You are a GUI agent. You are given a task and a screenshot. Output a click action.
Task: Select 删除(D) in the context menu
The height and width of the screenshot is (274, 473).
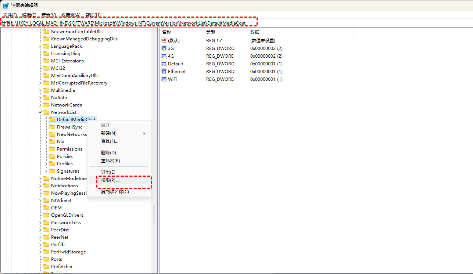(x=108, y=153)
